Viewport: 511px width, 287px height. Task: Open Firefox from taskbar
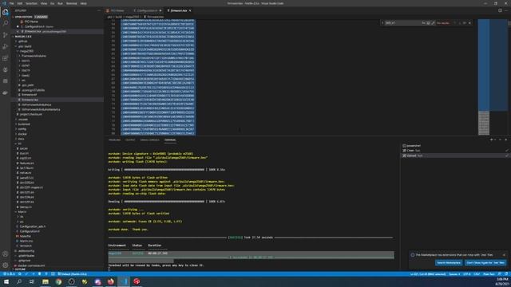111,281
